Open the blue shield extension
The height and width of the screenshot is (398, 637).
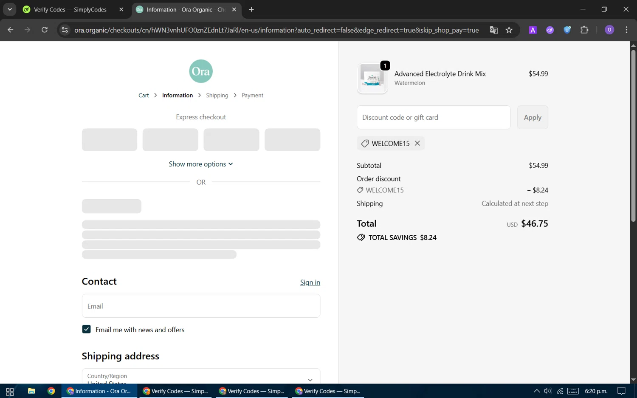pyautogui.click(x=567, y=30)
